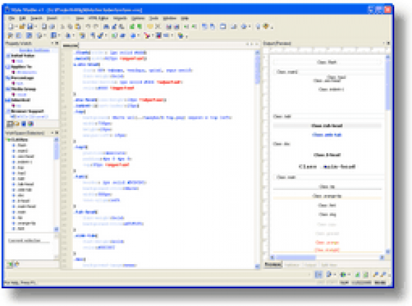The height and width of the screenshot is (306, 412).
Task: Click the open folder icon in the toolbar
Action: point(22,27)
